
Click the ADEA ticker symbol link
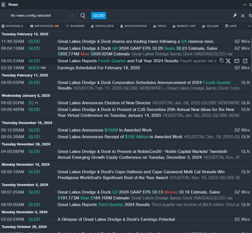(x=34, y=68)
